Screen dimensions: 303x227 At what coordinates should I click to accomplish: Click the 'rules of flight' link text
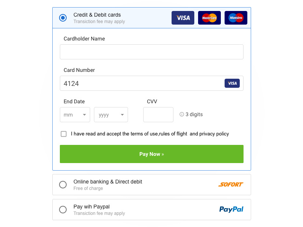pos(173,134)
